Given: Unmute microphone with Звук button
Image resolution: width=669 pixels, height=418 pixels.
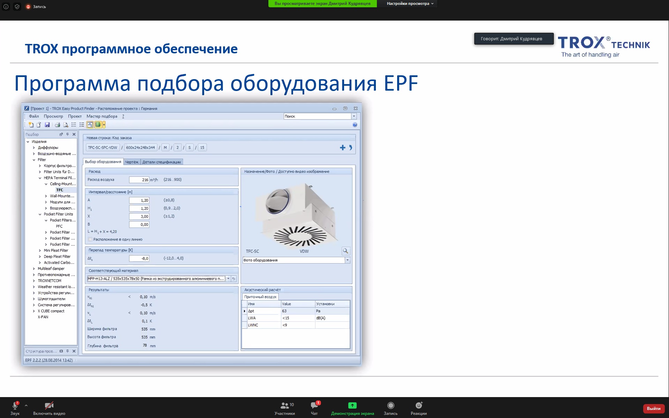Looking at the screenshot, I should coord(15,408).
